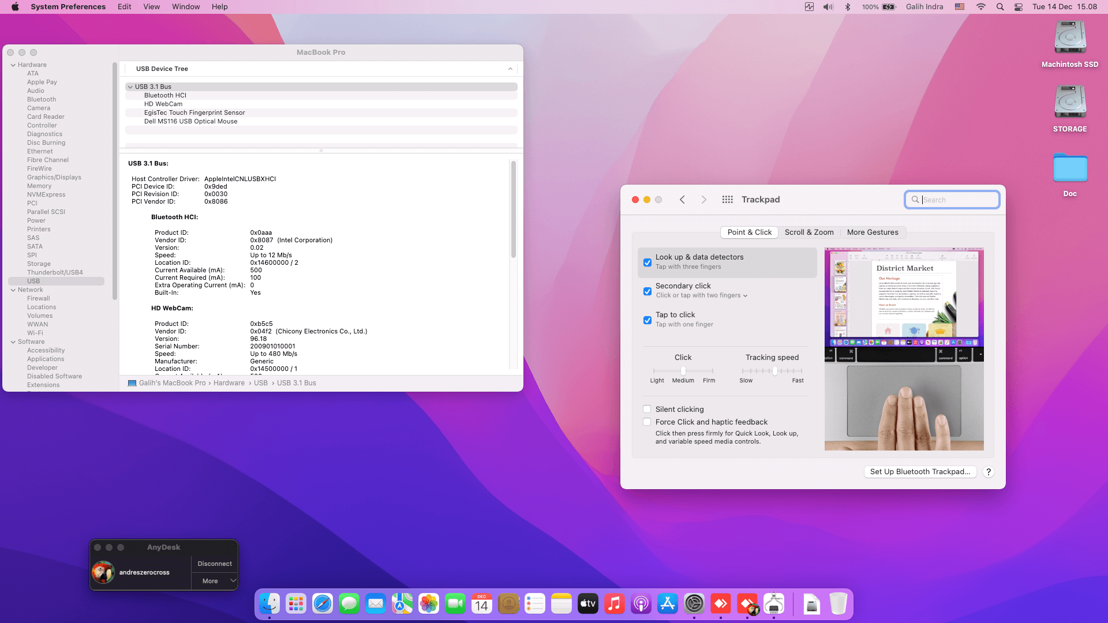This screenshot has width=1108, height=623.
Task: Open Control Center in menu bar
Action: pos(1019,7)
